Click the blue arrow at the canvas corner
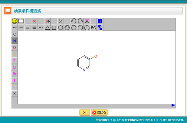The image size is (187, 123). 173,105
